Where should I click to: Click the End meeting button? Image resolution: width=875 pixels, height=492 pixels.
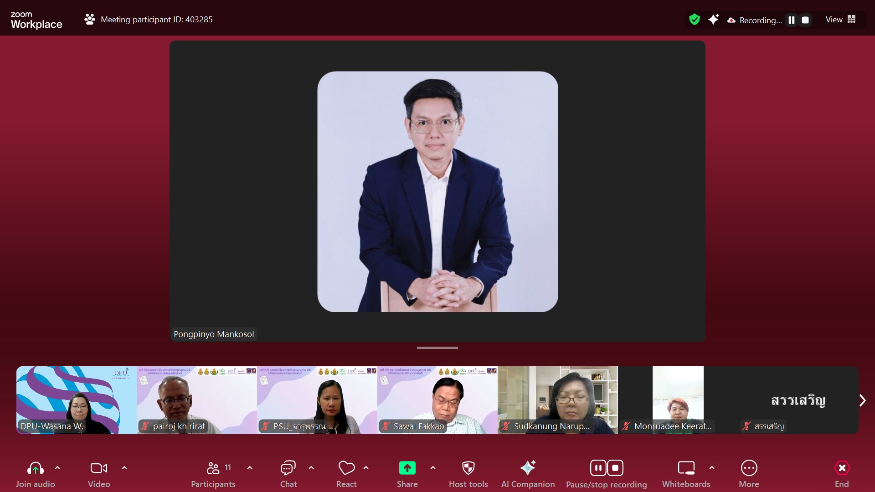tap(841, 468)
